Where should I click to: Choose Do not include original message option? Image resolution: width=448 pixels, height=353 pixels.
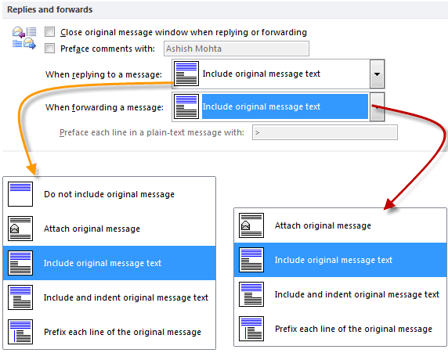point(110,194)
